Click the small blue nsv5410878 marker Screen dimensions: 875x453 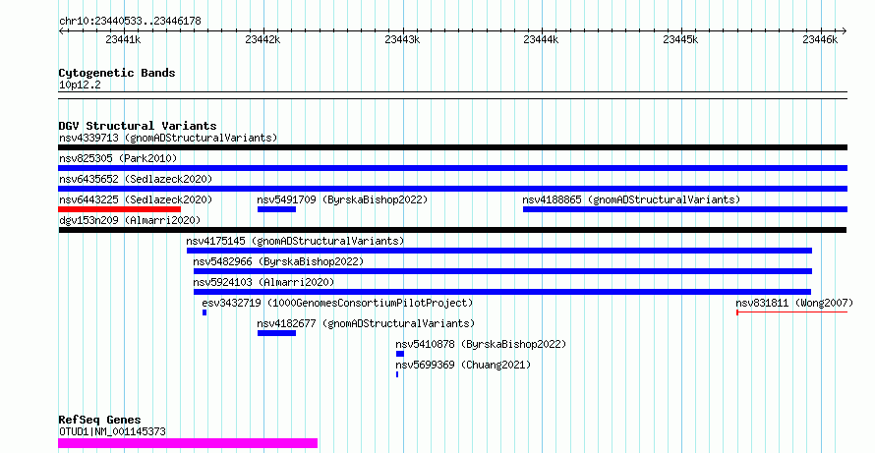[400, 354]
